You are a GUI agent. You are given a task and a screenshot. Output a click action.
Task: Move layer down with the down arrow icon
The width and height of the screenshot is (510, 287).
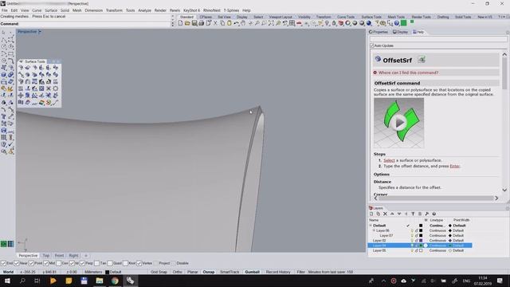click(399, 214)
